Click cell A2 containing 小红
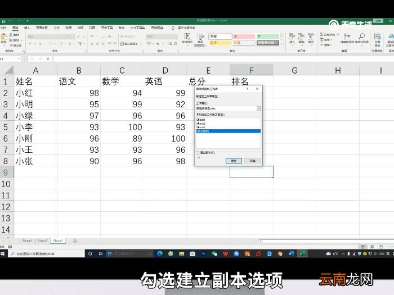394x295 pixels. [35, 93]
